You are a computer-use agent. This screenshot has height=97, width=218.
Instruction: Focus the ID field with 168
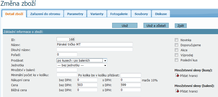pyautogui.click(x=66, y=39)
